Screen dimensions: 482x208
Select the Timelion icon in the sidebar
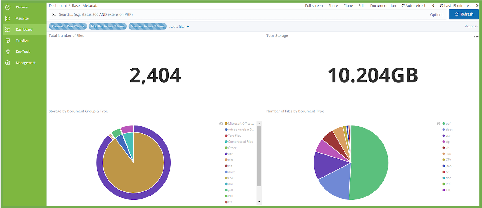8,40
